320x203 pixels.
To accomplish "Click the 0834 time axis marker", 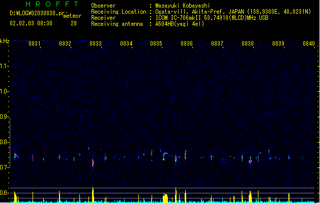I will pos(126,44).
